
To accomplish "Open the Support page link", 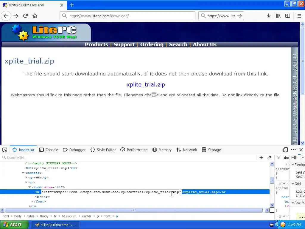I will coord(124,44).
